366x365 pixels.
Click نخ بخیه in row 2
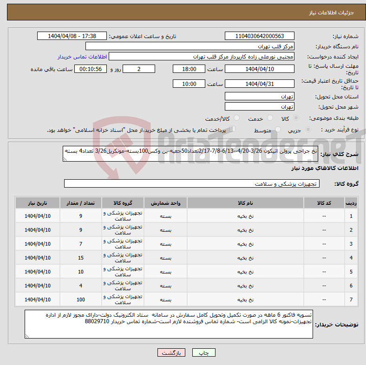(245, 230)
